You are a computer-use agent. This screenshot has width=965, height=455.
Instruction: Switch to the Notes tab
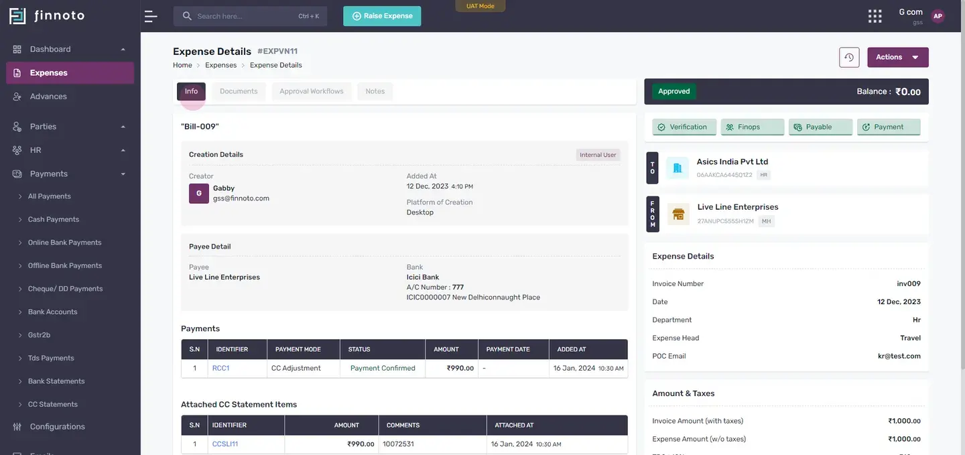coord(375,92)
